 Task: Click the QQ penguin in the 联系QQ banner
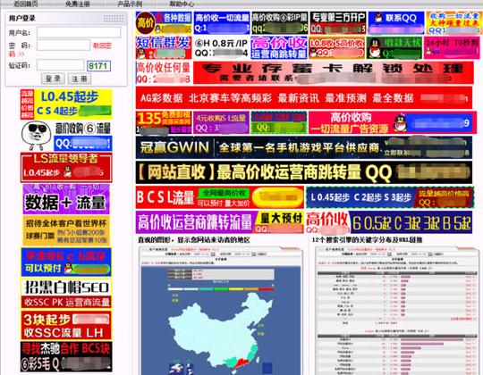tap(378, 18)
